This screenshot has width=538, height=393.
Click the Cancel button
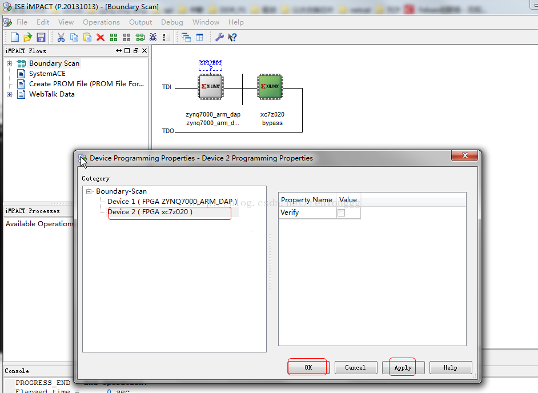point(355,367)
